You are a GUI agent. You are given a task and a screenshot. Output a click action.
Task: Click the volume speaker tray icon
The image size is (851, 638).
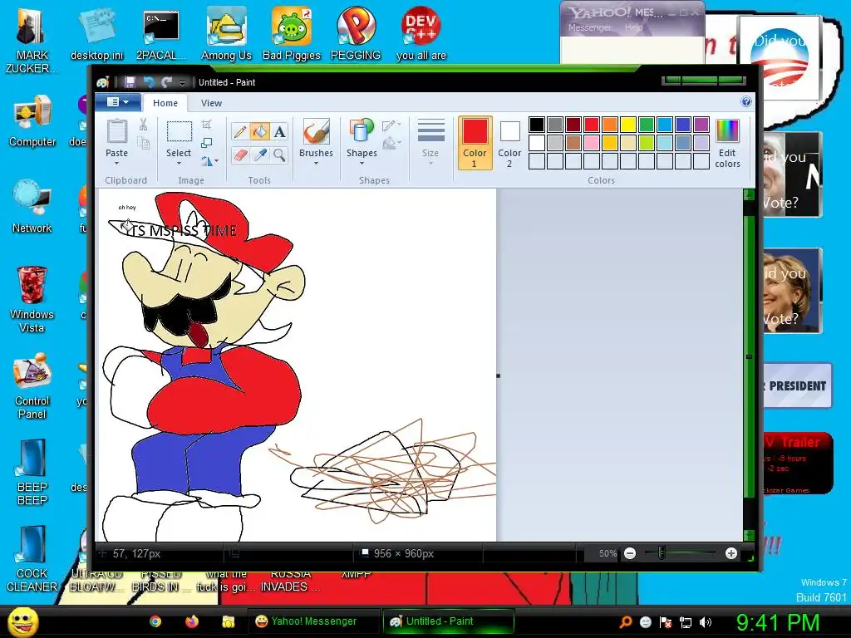(705, 622)
